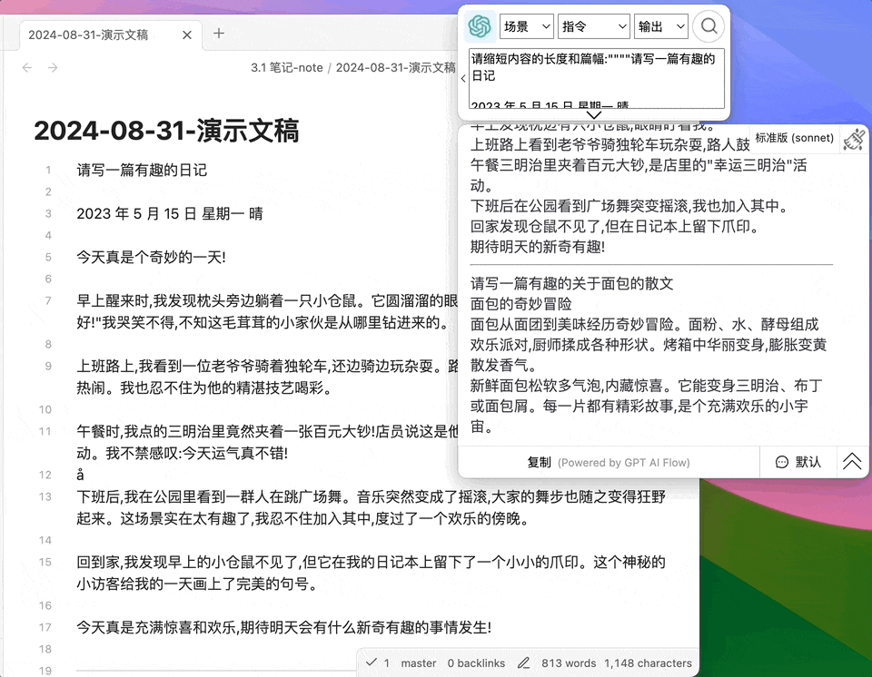Image resolution: width=872 pixels, height=677 pixels.
Task: Open the 输出 dropdown
Action: click(660, 26)
